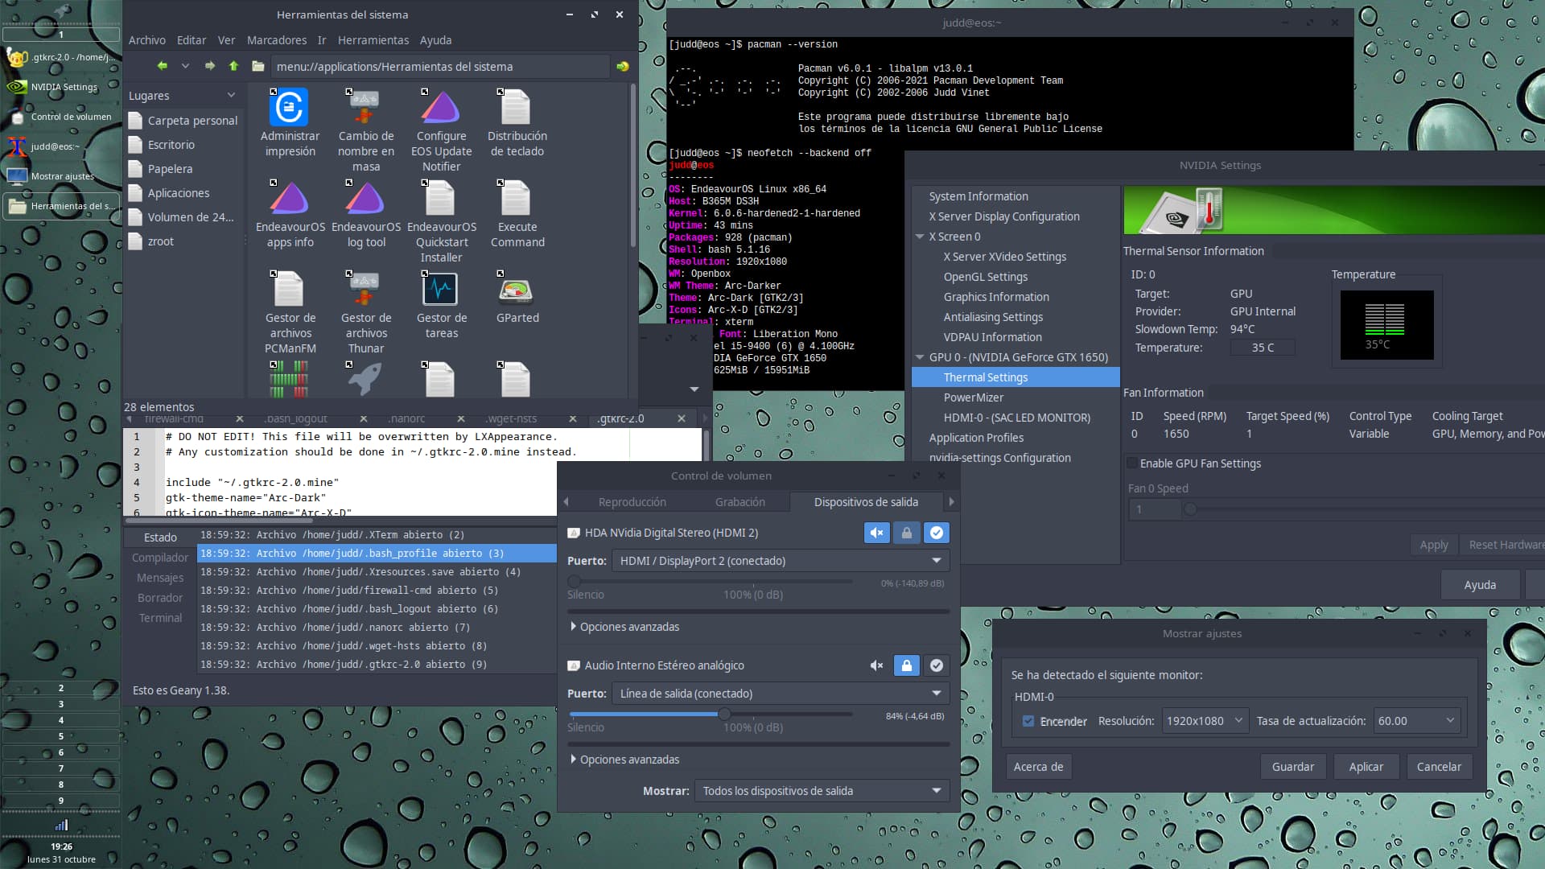This screenshot has height=869, width=1545.
Task: Close the .gtkrc-2.0 tab in Geany
Action: point(681,418)
